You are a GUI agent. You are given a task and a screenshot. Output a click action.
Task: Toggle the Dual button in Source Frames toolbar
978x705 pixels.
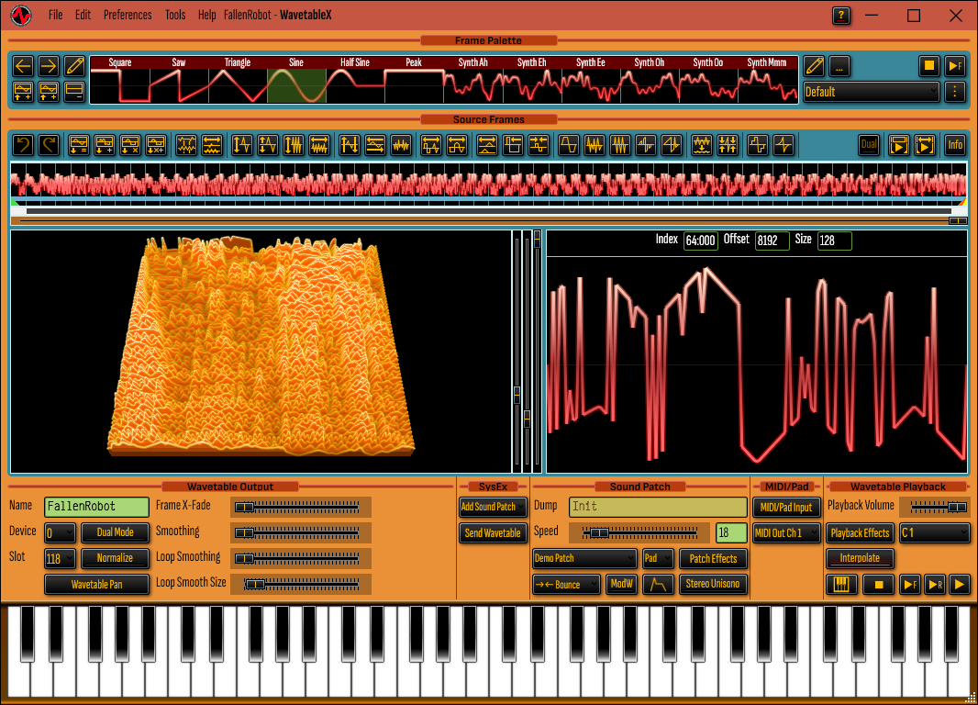(869, 145)
